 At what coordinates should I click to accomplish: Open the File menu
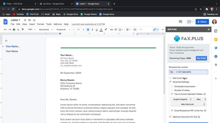point(12,24)
